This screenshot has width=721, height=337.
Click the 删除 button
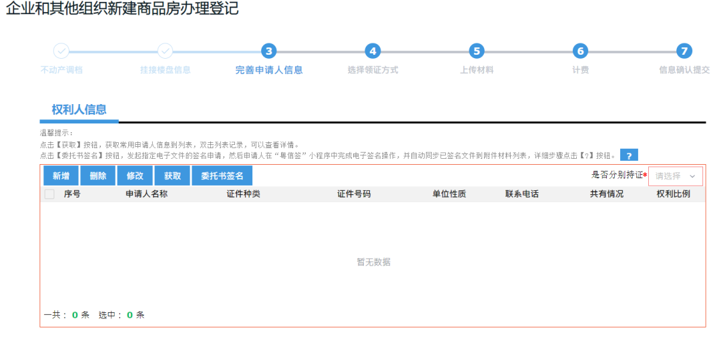pos(98,176)
